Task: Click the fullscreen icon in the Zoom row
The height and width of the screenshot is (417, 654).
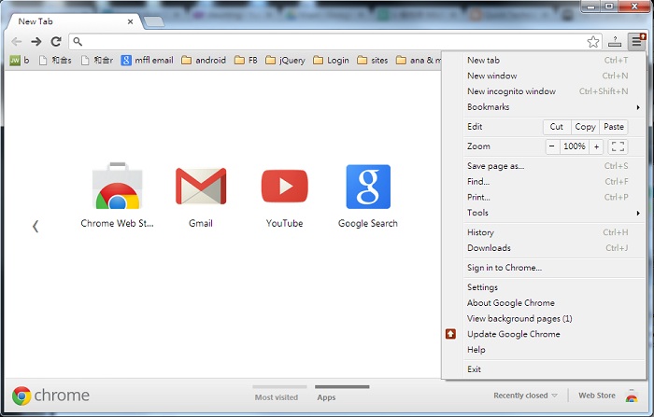Action: pyautogui.click(x=618, y=146)
